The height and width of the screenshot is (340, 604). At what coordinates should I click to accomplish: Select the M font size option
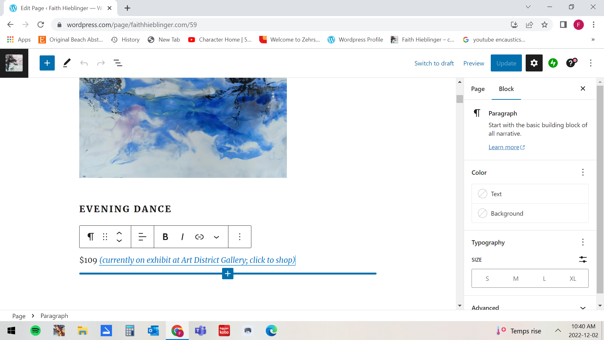pos(516,279)
